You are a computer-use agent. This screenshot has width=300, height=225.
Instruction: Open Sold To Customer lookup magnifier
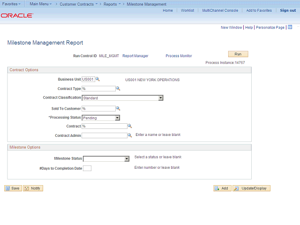pos(118,108)
